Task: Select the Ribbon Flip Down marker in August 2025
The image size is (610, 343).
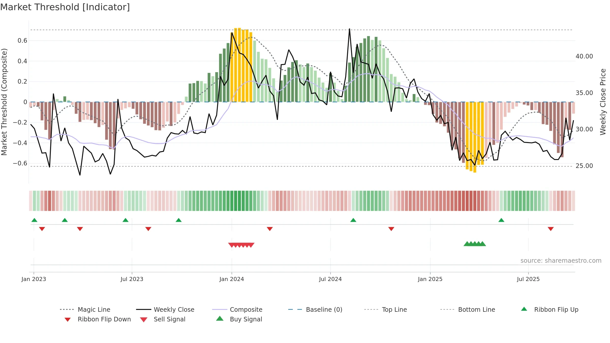Action: pyautogui.click(x=551, y=229)
